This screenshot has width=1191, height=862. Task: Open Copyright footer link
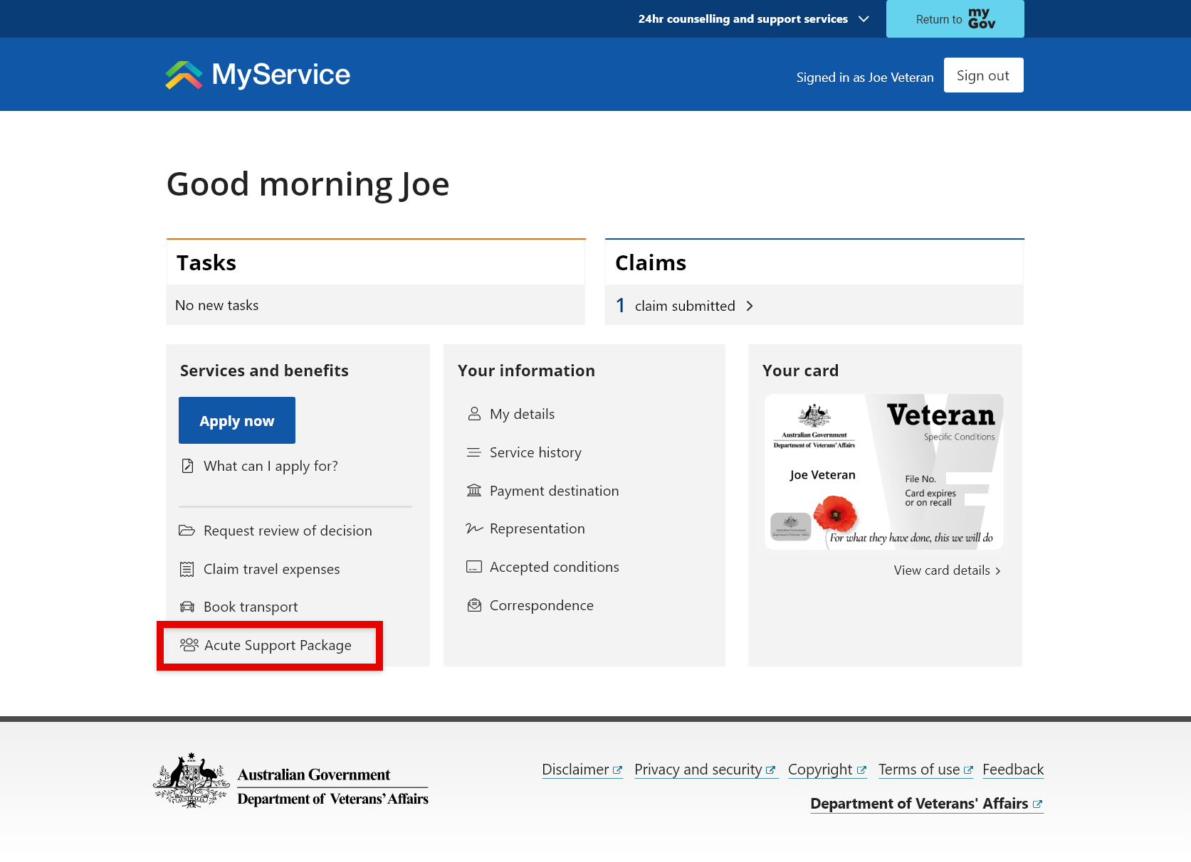coord(827,770)
